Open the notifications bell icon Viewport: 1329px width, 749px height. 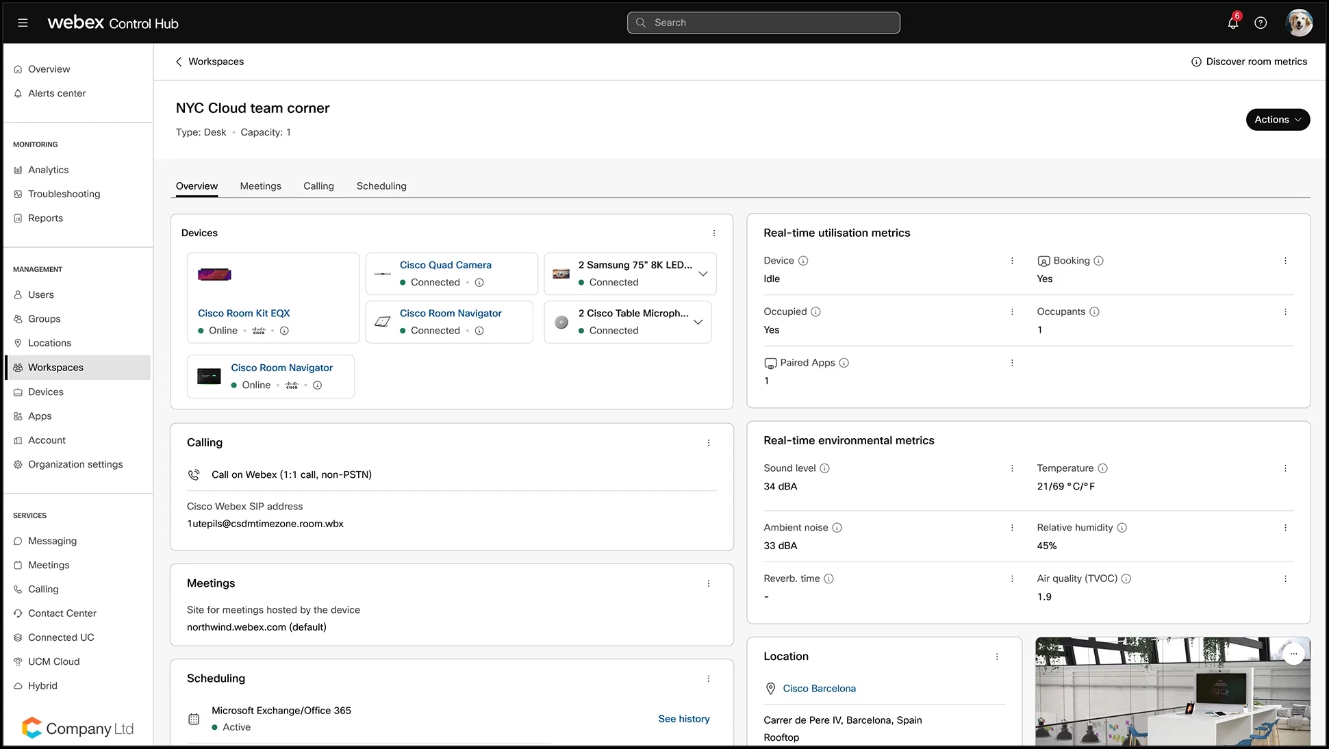click(x=1232, y=23)
